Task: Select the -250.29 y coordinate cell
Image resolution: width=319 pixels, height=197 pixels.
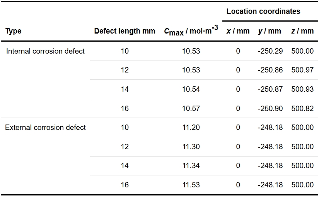Action: pos(270,51)
